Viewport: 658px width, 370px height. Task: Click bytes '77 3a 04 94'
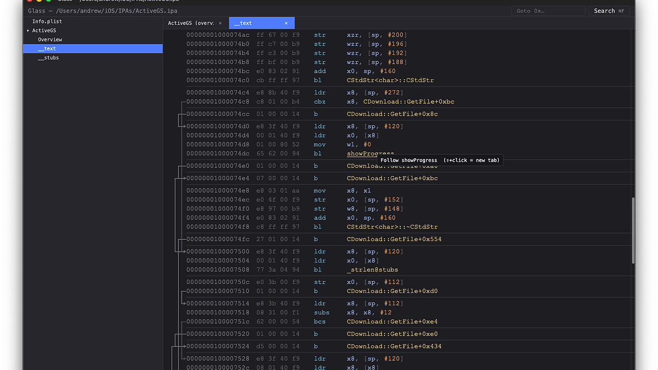[278, 269]
